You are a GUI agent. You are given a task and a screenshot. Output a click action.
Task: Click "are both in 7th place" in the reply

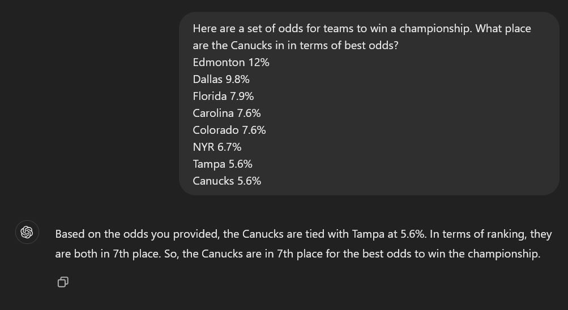click(107, 254)
